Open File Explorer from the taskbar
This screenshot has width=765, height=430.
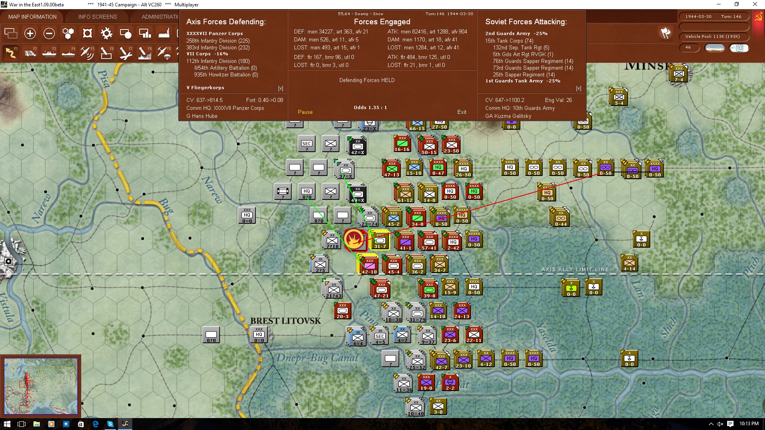tap(36, 424)
